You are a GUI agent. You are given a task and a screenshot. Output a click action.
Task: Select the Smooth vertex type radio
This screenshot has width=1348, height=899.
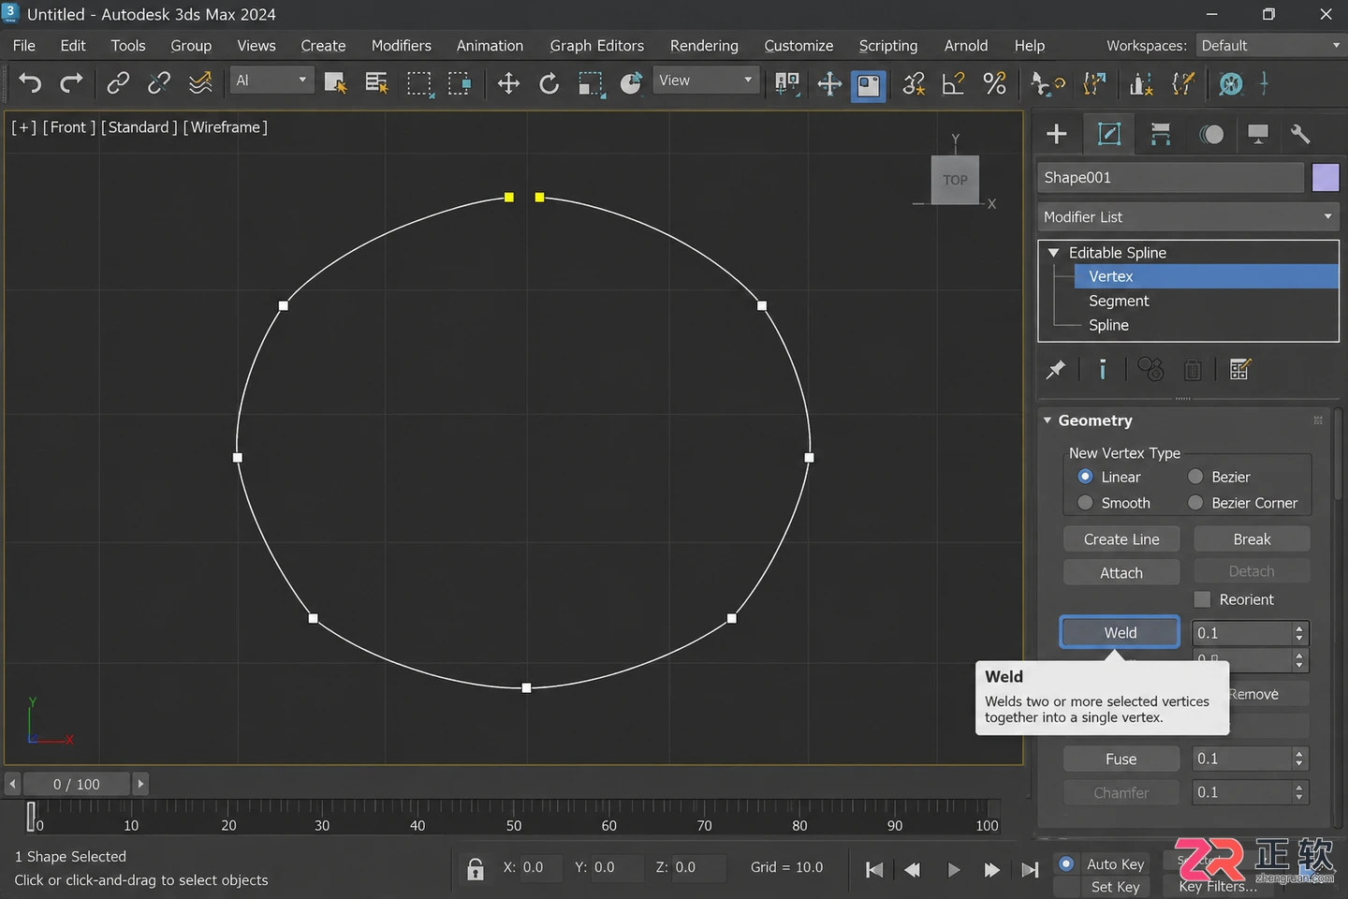pyautogui.click(x=1085, y=503)
